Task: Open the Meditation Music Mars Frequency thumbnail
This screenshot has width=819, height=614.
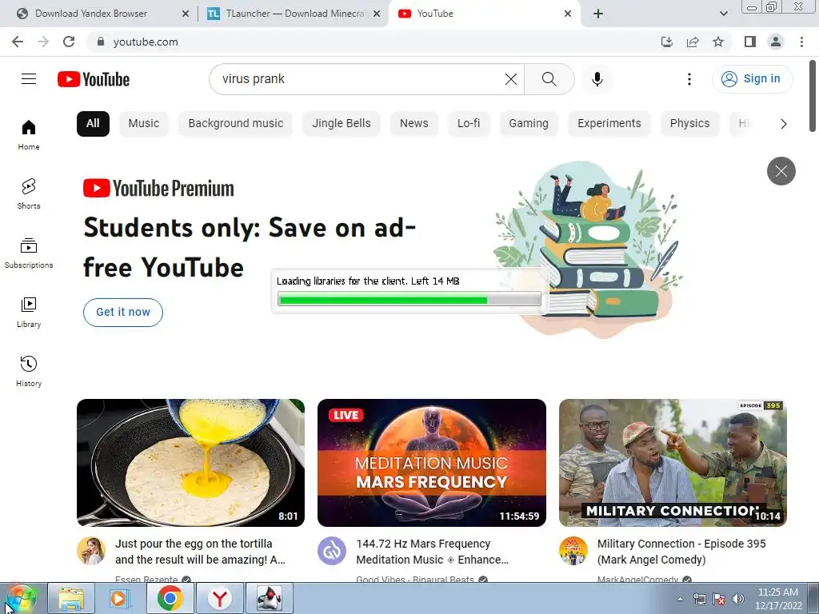Action: coord(431,463)
